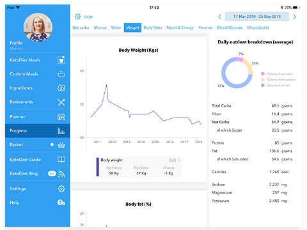Open KetoDiet Meals chef icon
Screen dimensions: 307x230
61,60
